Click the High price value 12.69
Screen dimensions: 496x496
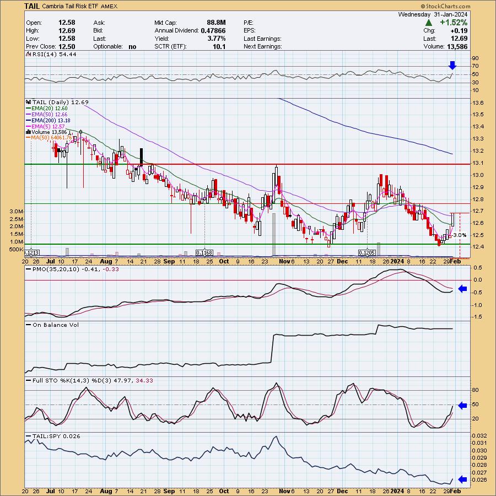pos(67,30)
